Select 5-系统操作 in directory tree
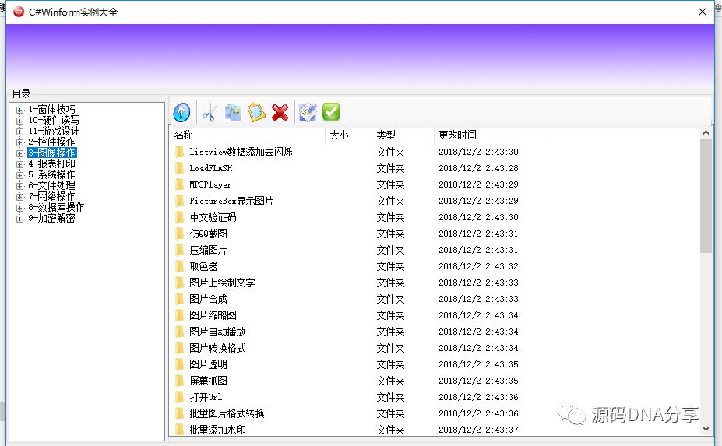 [x=51, y=174]
